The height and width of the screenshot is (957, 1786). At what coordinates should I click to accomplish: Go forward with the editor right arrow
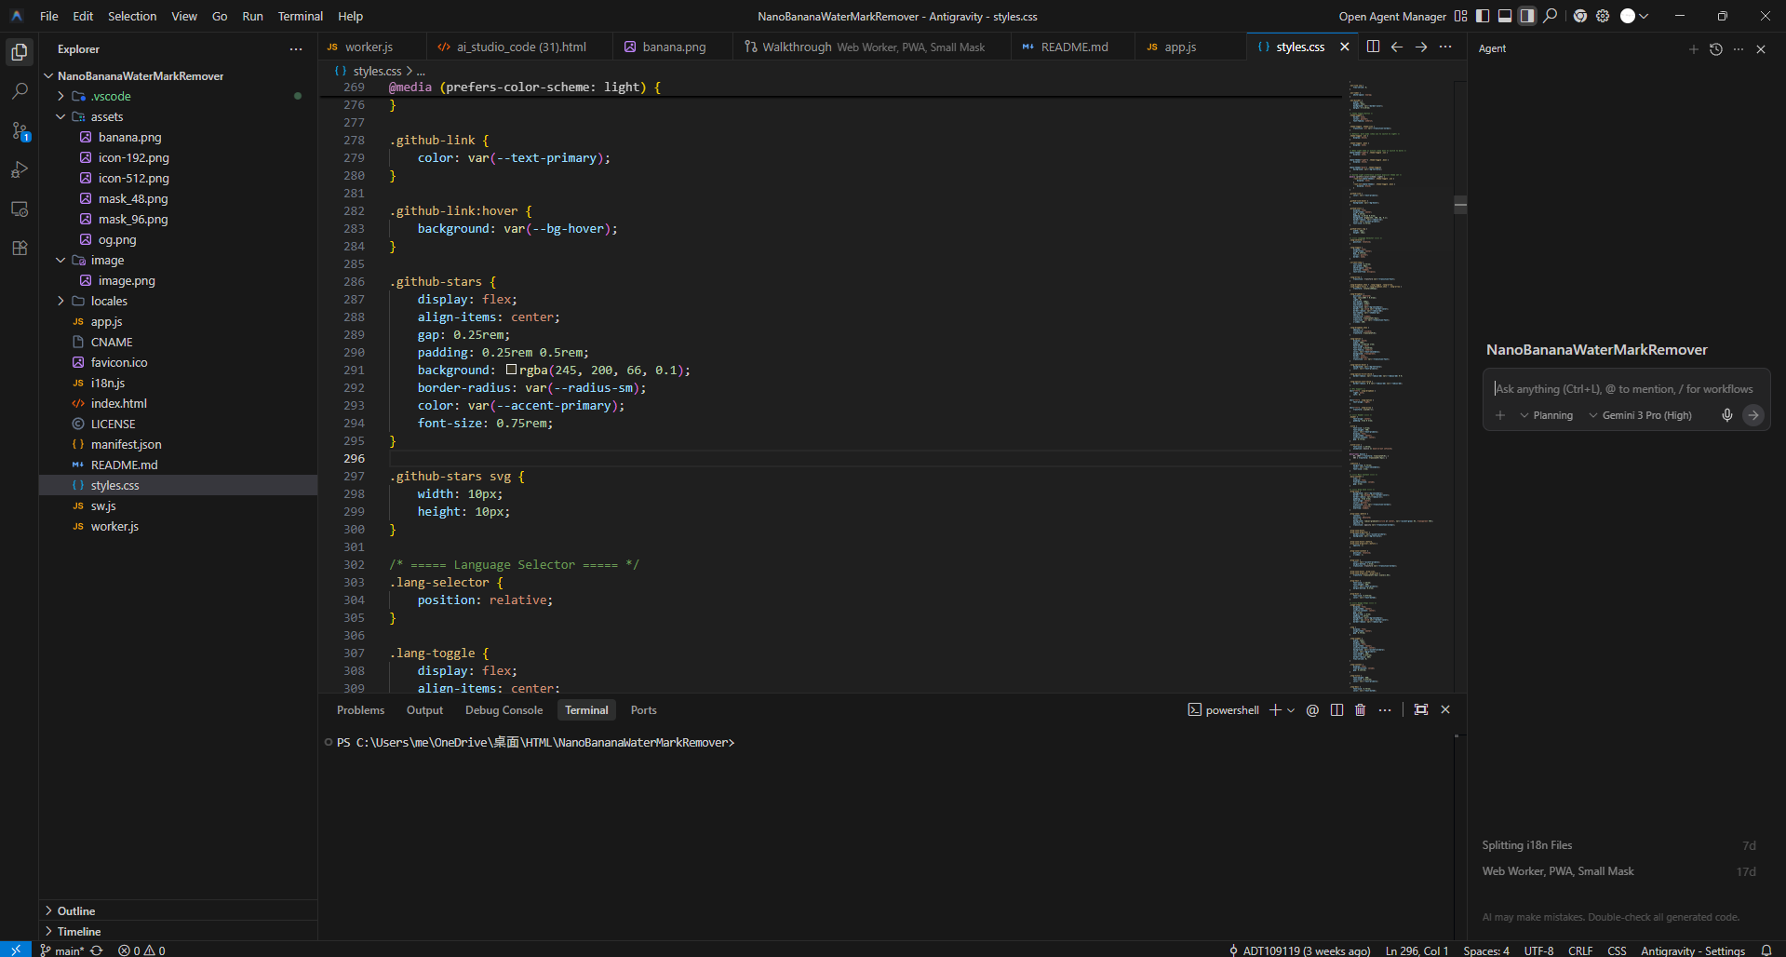click(x=1421, y=47)
